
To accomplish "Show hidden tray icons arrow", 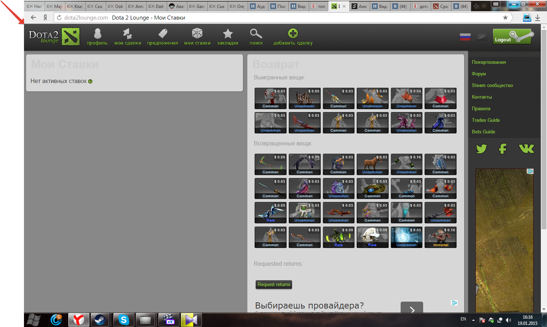I will (x=473, y=320).
